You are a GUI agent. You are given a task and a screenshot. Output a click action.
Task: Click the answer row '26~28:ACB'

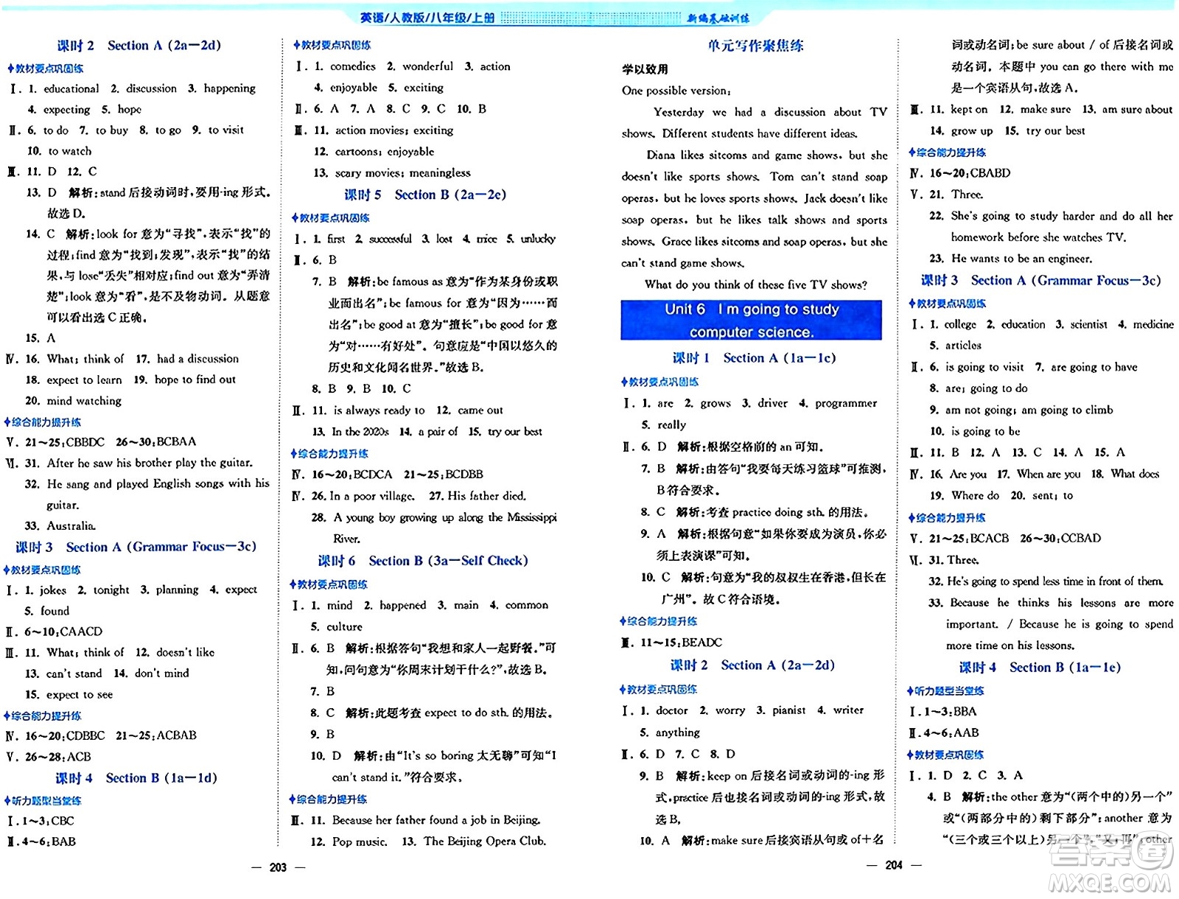(58, 757)
